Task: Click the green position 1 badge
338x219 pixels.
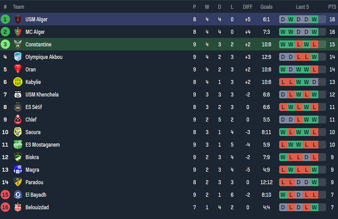Action: coord(5,19)
